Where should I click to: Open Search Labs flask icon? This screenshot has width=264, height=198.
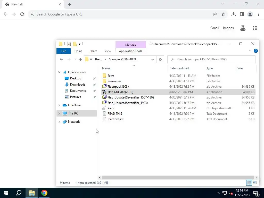pyautogui.click(x=243, y=28)
